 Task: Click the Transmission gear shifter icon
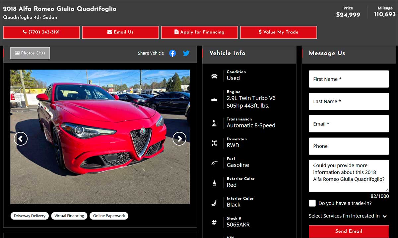pyautogui.click(x=215, y=123)
